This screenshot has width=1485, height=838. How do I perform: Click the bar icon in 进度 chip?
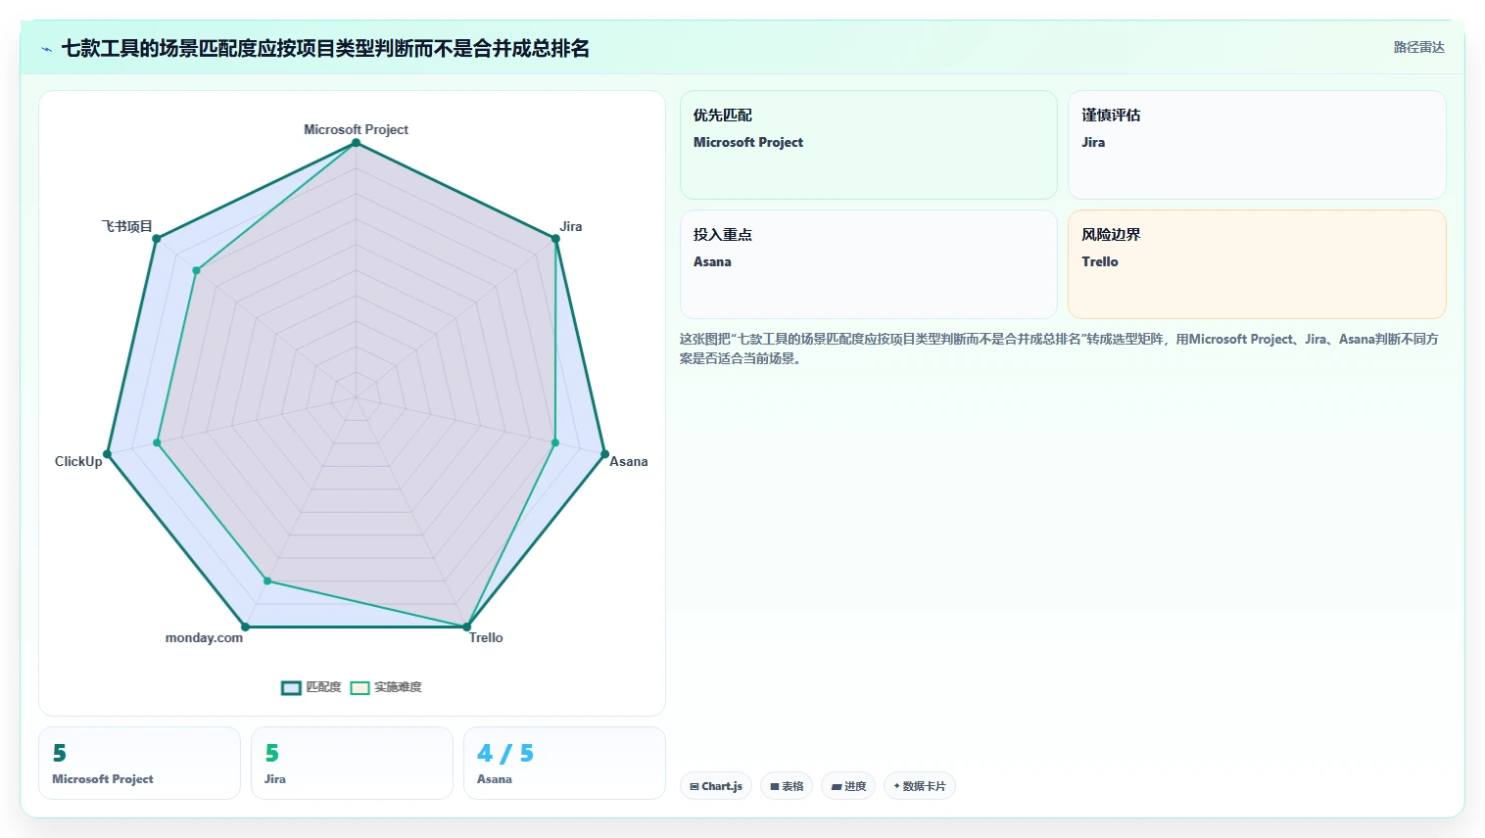pos(837,786)
